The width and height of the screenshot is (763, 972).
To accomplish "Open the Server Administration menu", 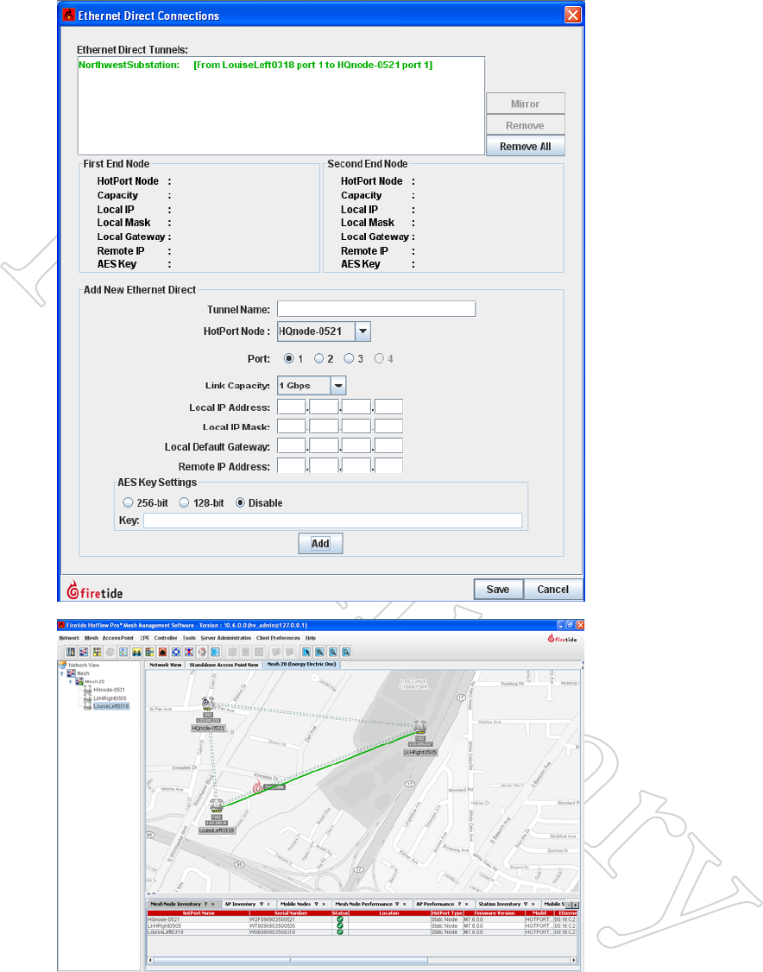I will coord(225,638).
